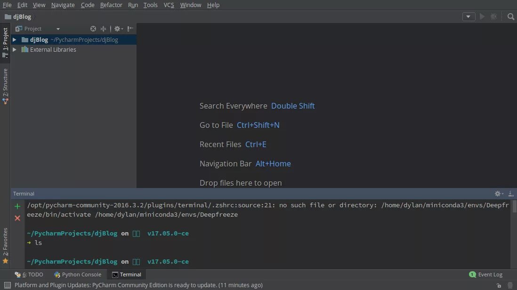Open Search Everywhere magnifier icon
The width and height of the screenshot is (517, 290).
pos(511,16)
